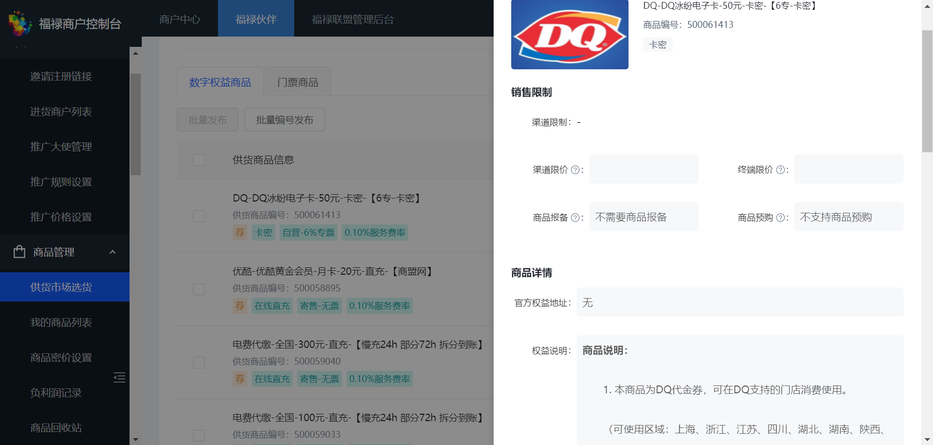This screenshot has width=933, height=445.
Task: Click product title 优酷-优酷黄金会员-月卡-20元-直充
Action: [334, 271]
